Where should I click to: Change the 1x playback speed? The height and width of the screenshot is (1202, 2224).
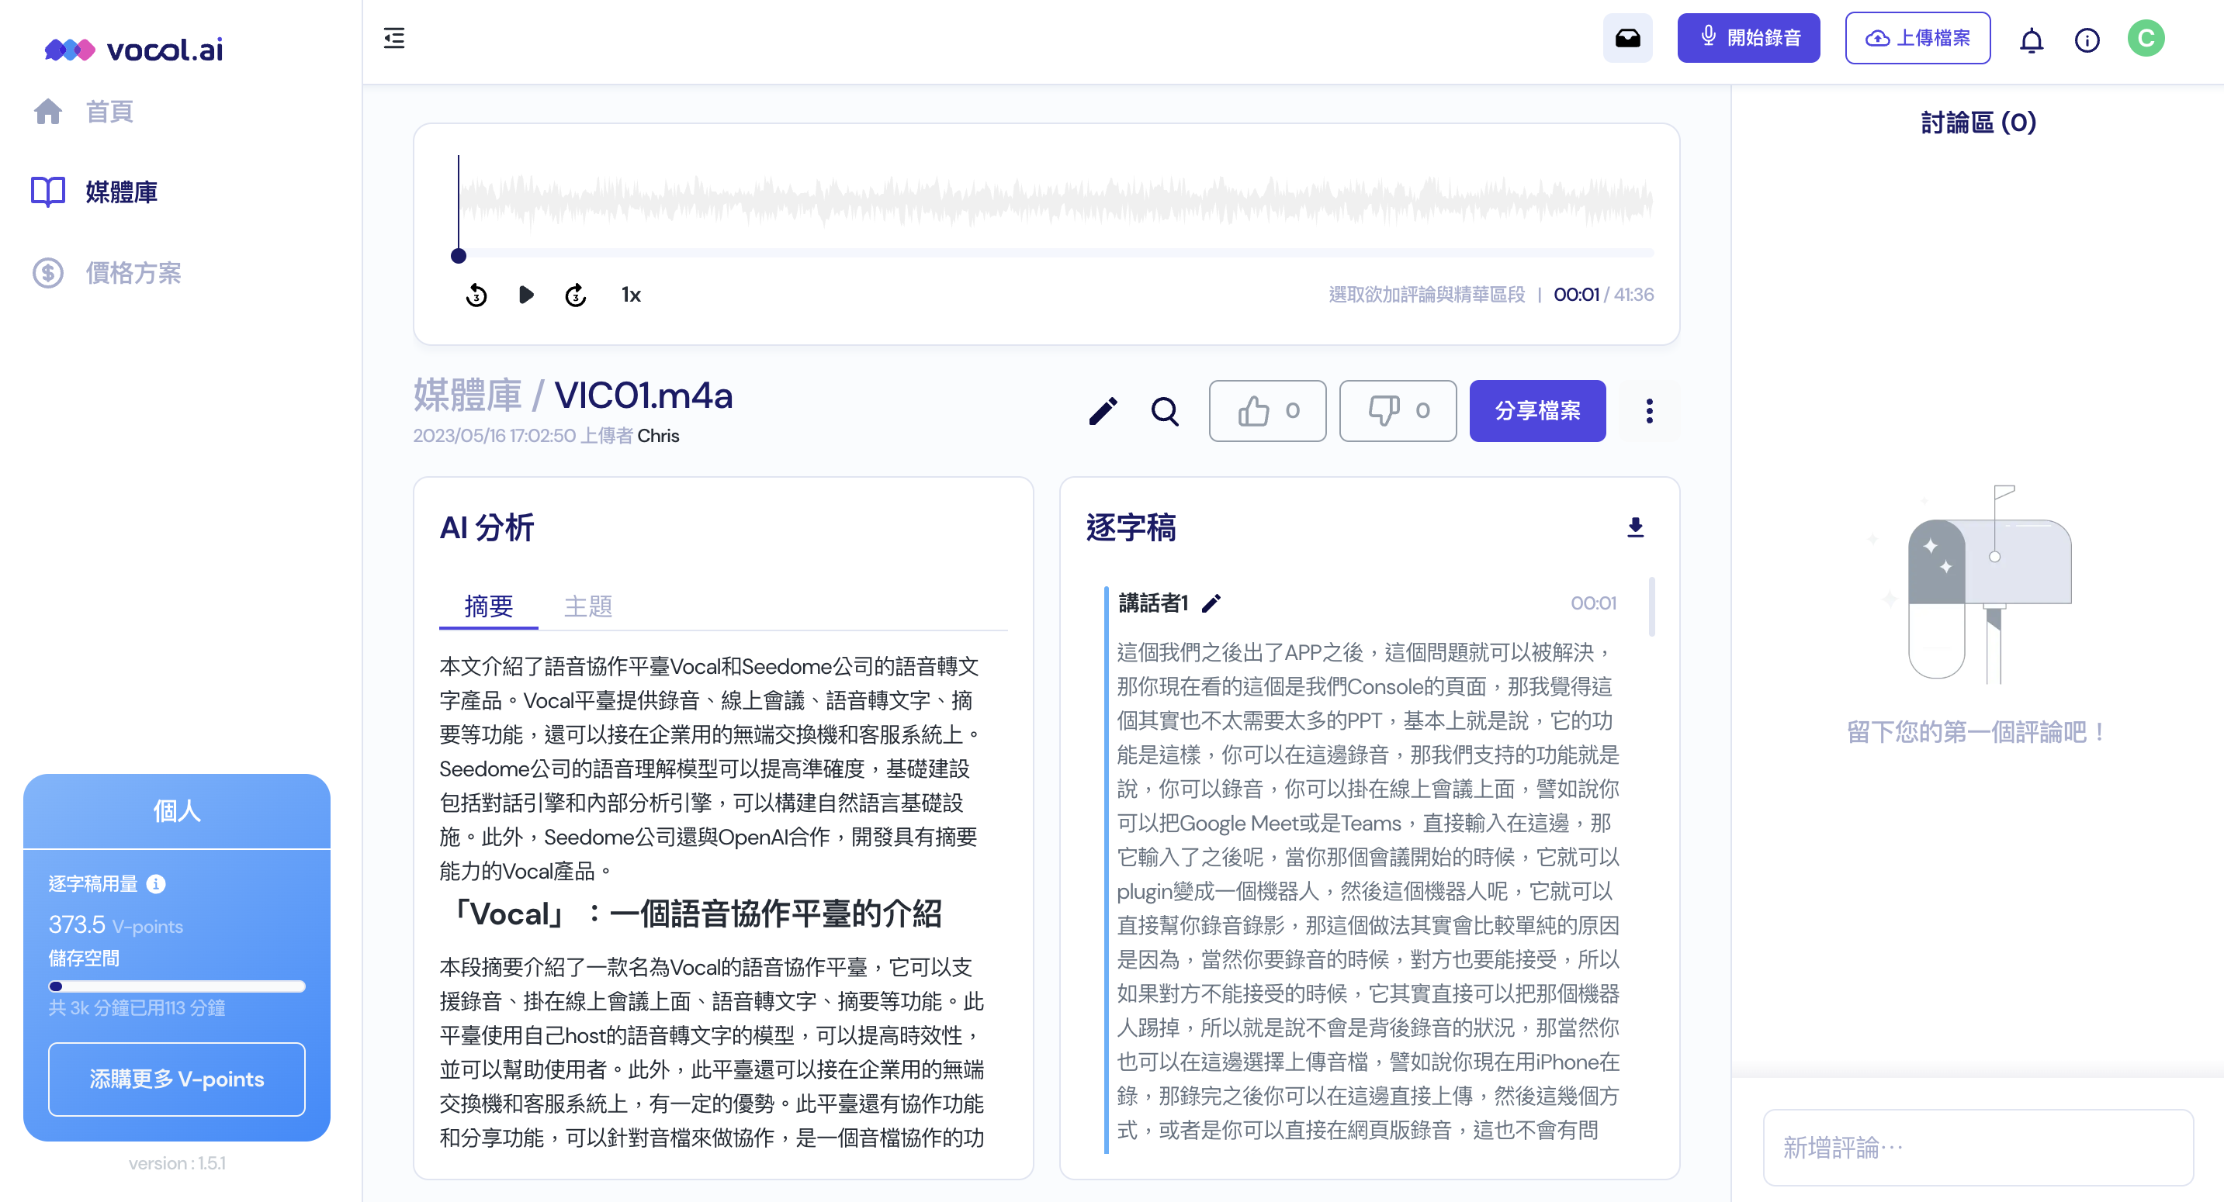pyautogui.click(x=631, y=295)
